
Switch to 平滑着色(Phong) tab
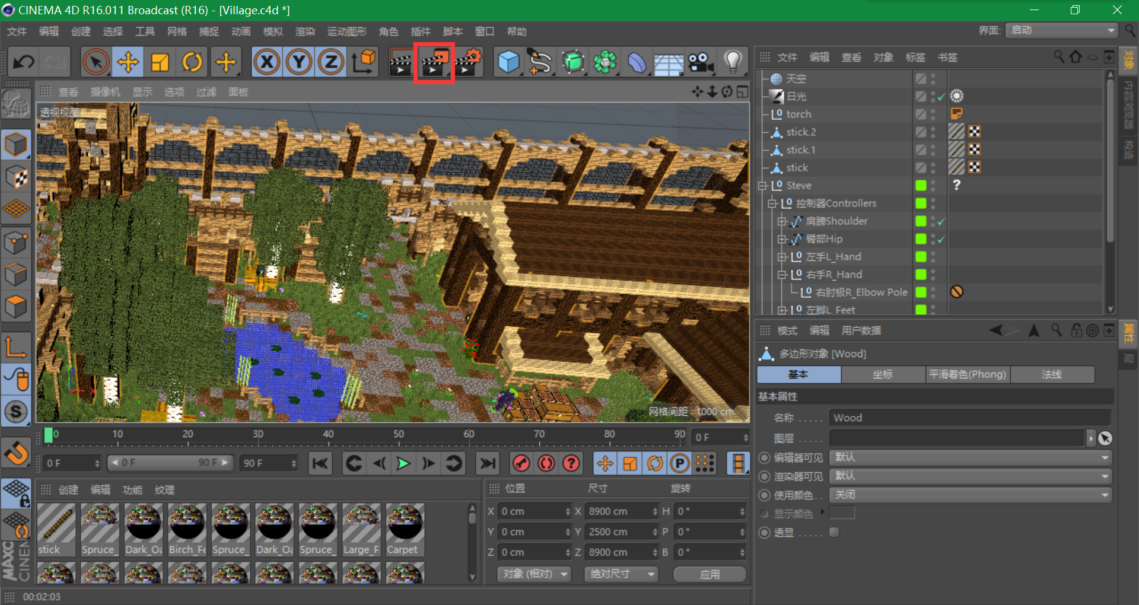pyautogui.click(x=968, y=374)
